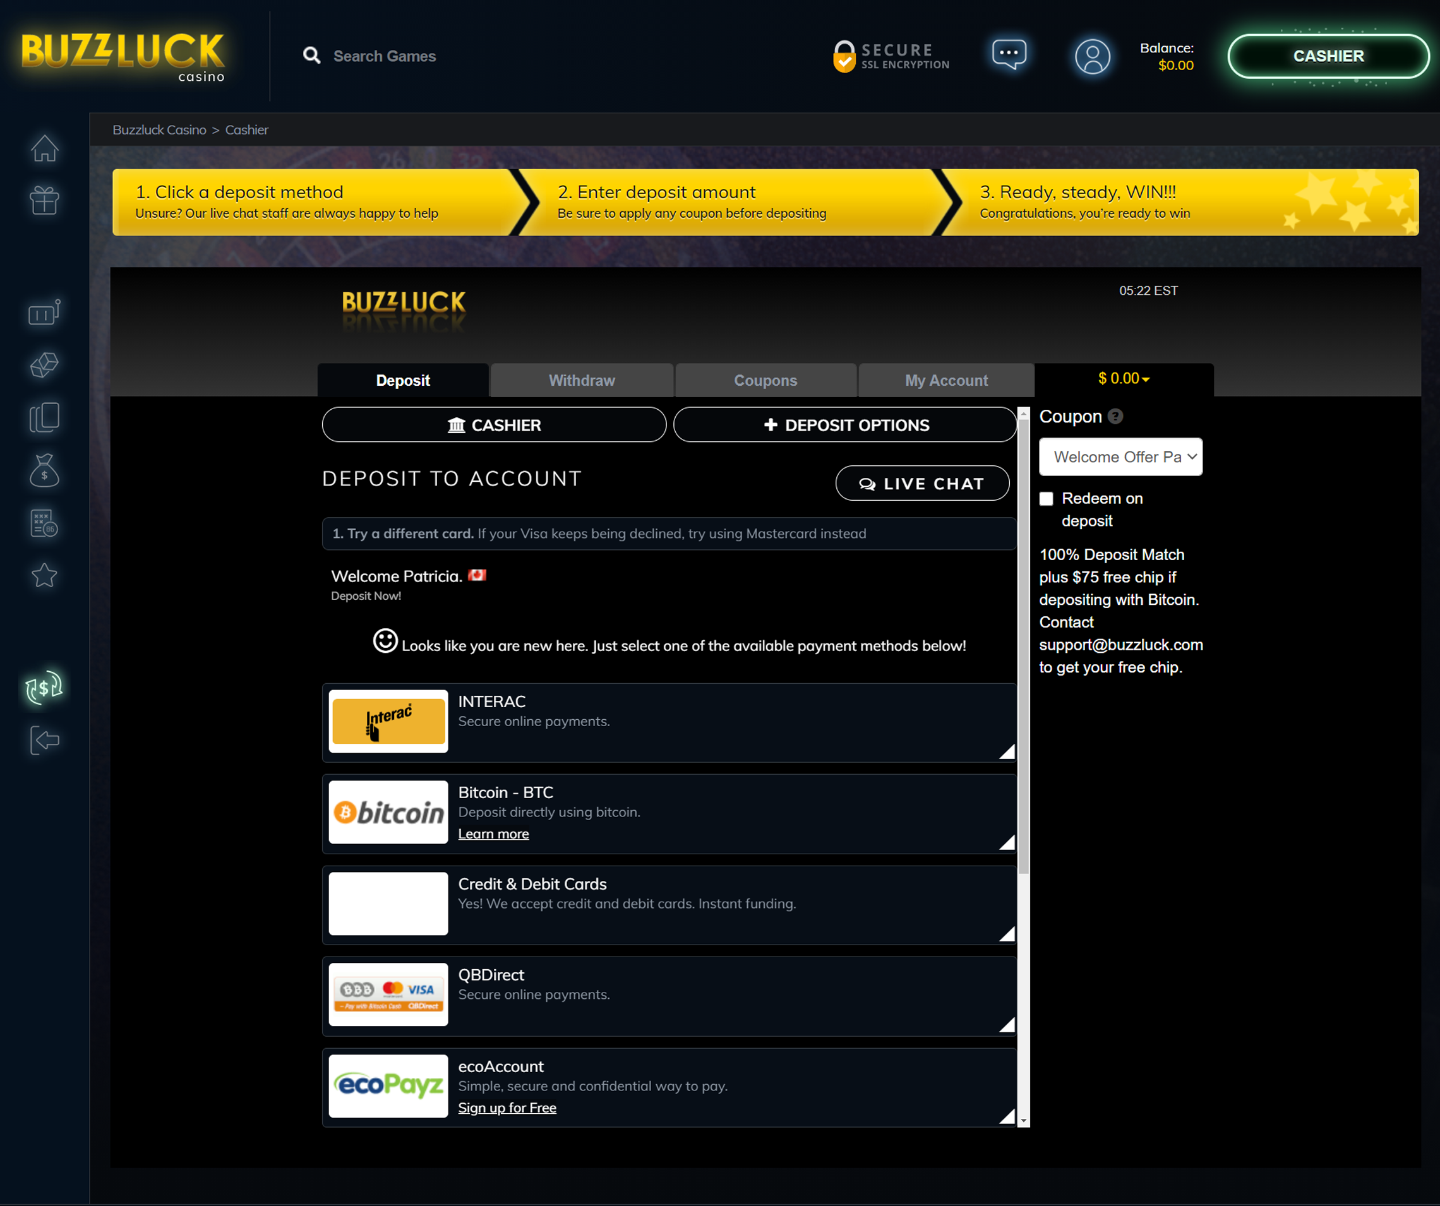Click the Canadian flag next to Welcome Patricia

(x=477, y=575)
